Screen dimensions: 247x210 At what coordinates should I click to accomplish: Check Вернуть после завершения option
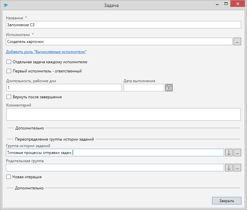pyautogui.click(x=9, y=97)
